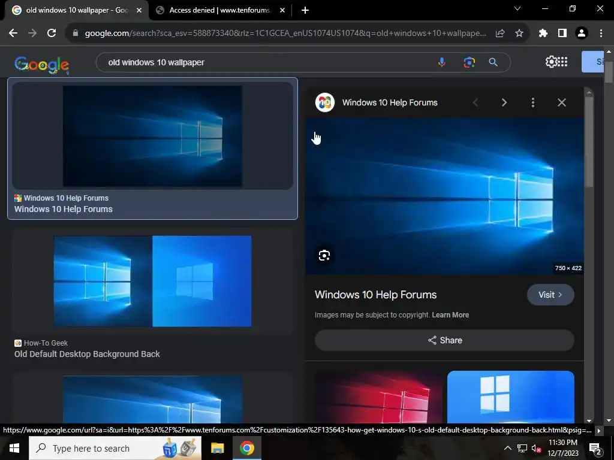Screen dimensions: 614x460
Task: Close the old windows 10 wallpaper tab
Action: [139, 10]
